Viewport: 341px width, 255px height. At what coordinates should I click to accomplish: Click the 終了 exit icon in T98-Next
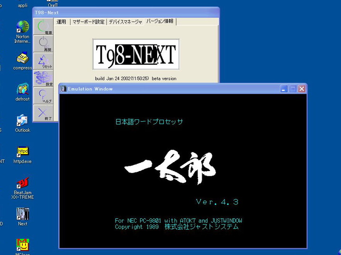tap(43, 113)
